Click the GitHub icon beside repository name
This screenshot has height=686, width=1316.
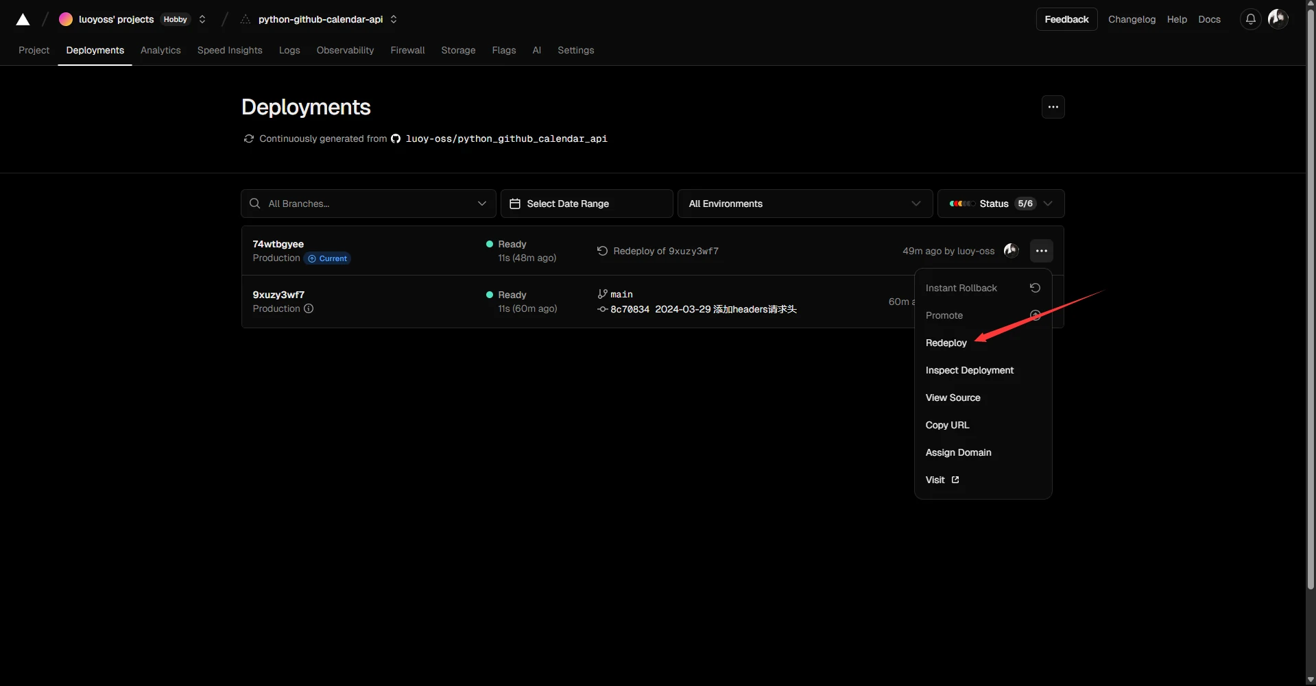pos(396,138)
